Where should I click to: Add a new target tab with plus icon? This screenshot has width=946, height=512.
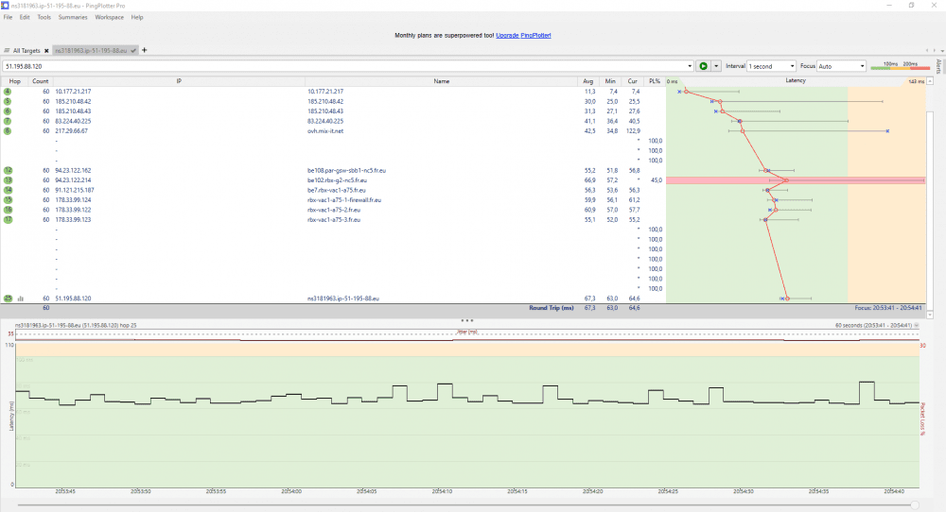(145, 49)
